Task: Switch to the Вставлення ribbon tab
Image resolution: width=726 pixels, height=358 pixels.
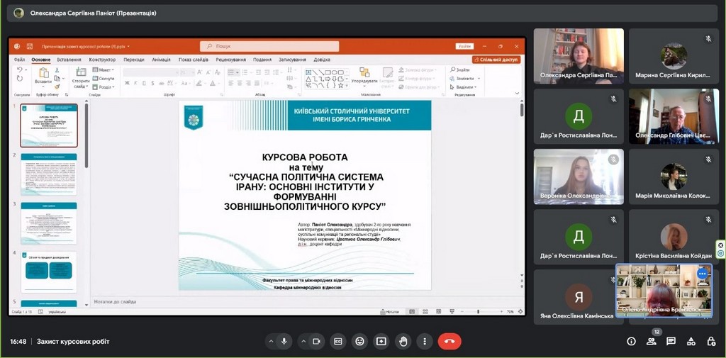Action: tap(69, 60)
